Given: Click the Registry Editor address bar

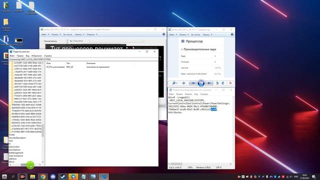Looking at the screenshot, I should (x=83, y=59).
